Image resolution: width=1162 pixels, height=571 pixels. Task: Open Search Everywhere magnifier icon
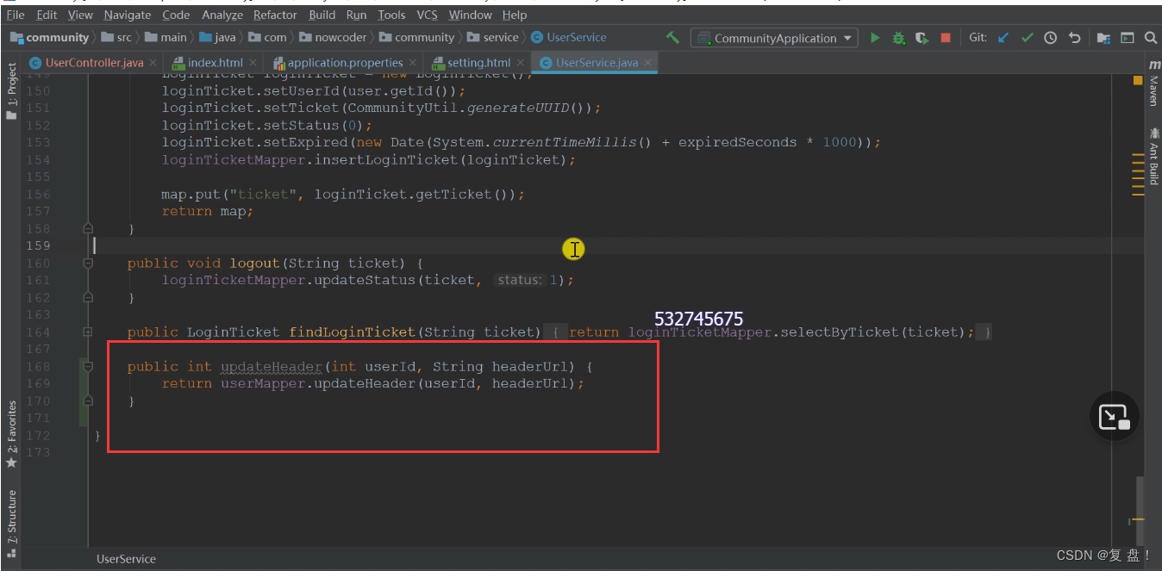coord(1151,38)
